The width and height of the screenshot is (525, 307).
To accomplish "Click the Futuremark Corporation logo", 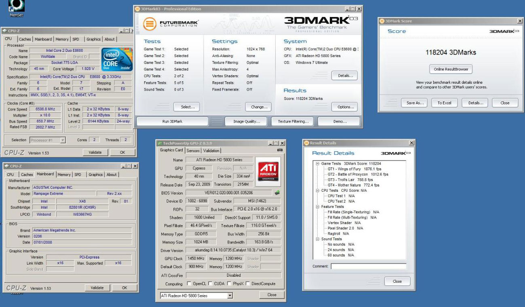I will (171, 24).
